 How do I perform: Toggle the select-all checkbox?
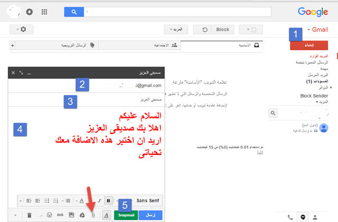[x=254, y=30]
